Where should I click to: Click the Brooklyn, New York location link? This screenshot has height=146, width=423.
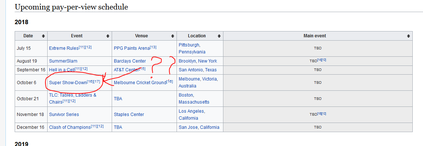point(198,61)
